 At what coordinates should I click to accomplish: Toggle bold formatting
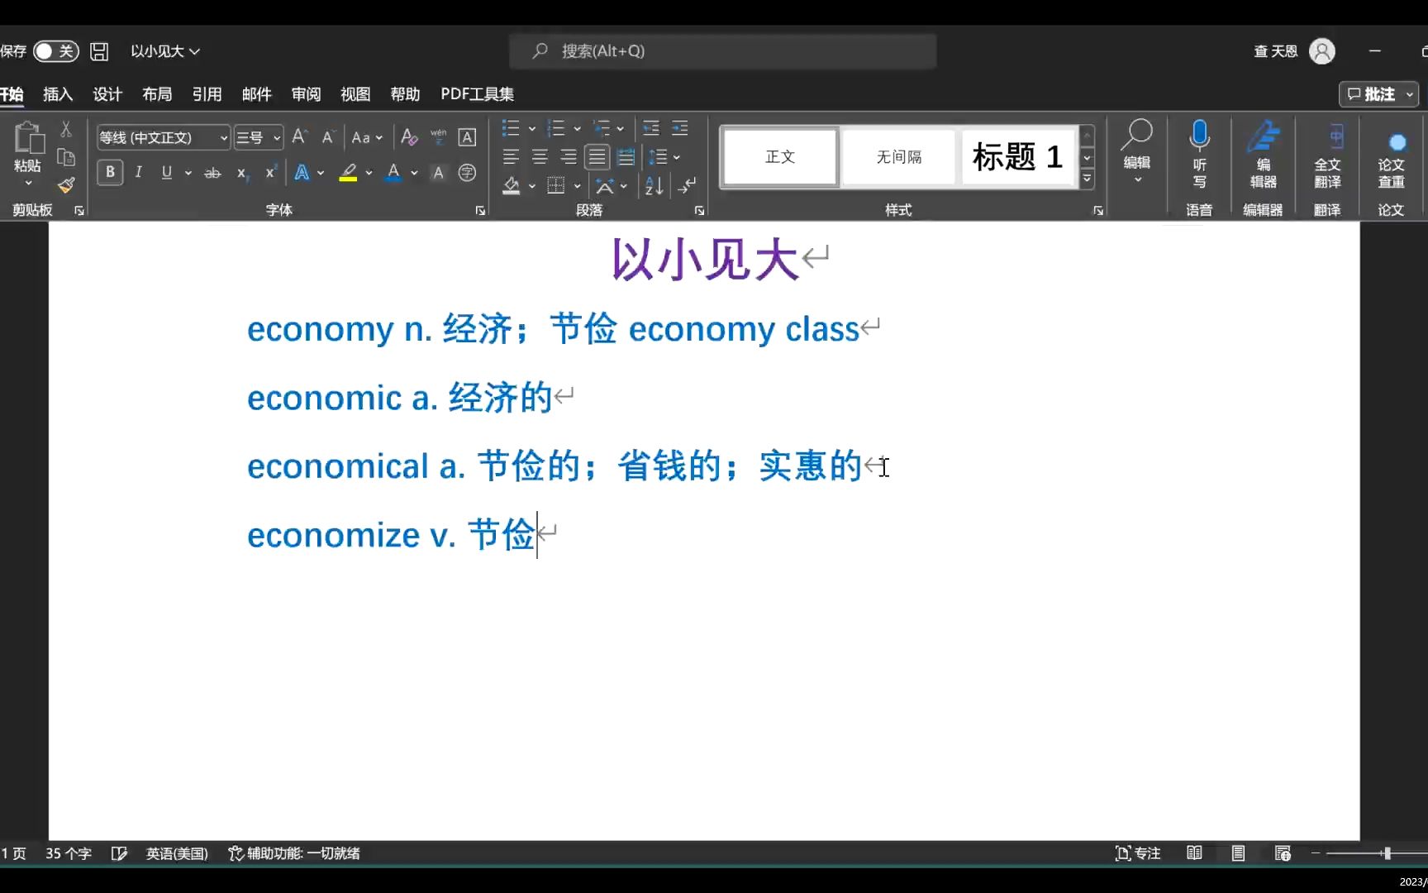[x=110, y=172]
